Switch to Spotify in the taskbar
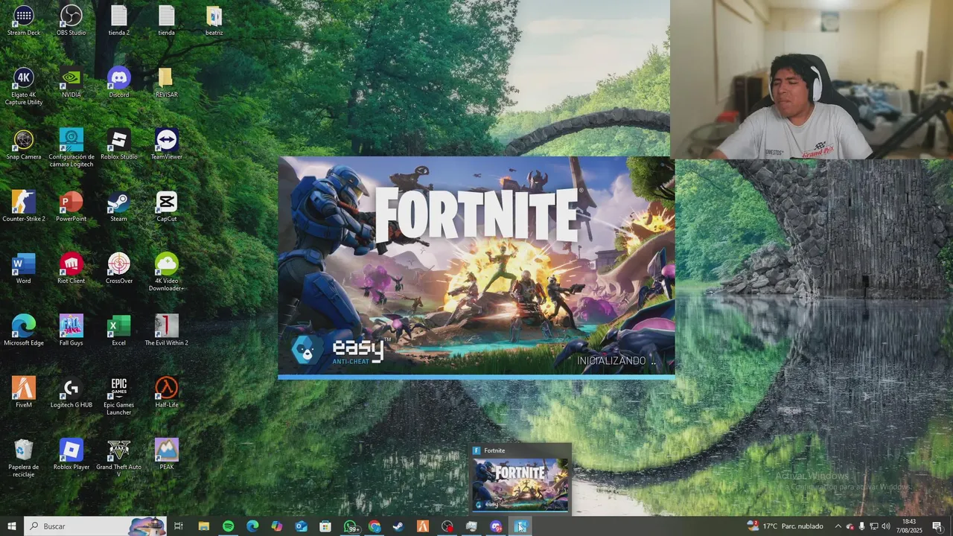This screenshot has height=536, width=953. (228, 526)
